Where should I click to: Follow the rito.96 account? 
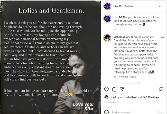coord(129,6)
